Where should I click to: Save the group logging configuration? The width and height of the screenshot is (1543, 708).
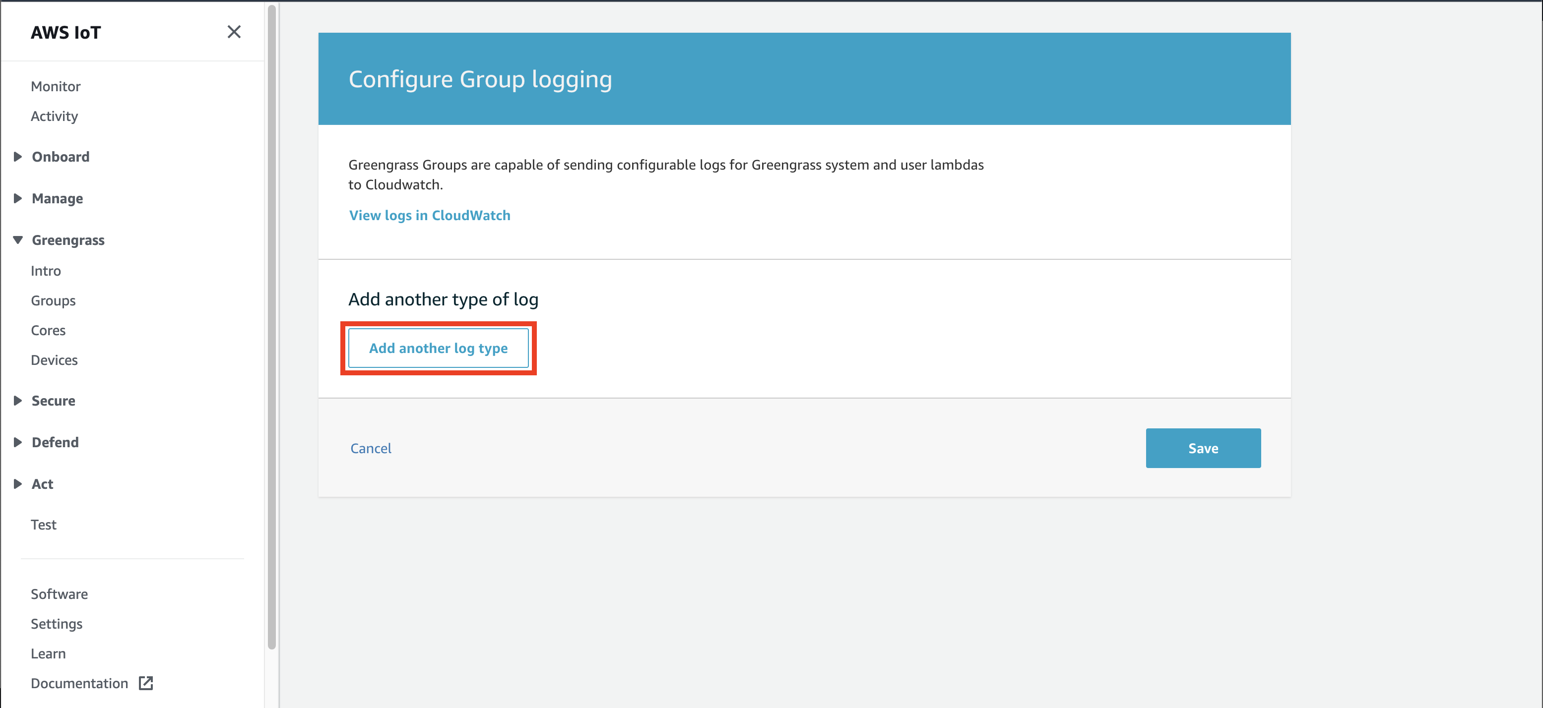[x=1203, y=448]
